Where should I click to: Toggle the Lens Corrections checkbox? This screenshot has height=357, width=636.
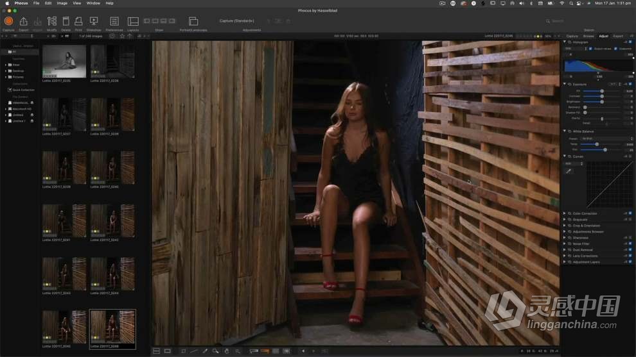point(630,256)
